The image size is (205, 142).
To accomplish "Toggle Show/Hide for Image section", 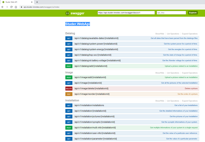I will pyautogui.click(x=160, y=73).
